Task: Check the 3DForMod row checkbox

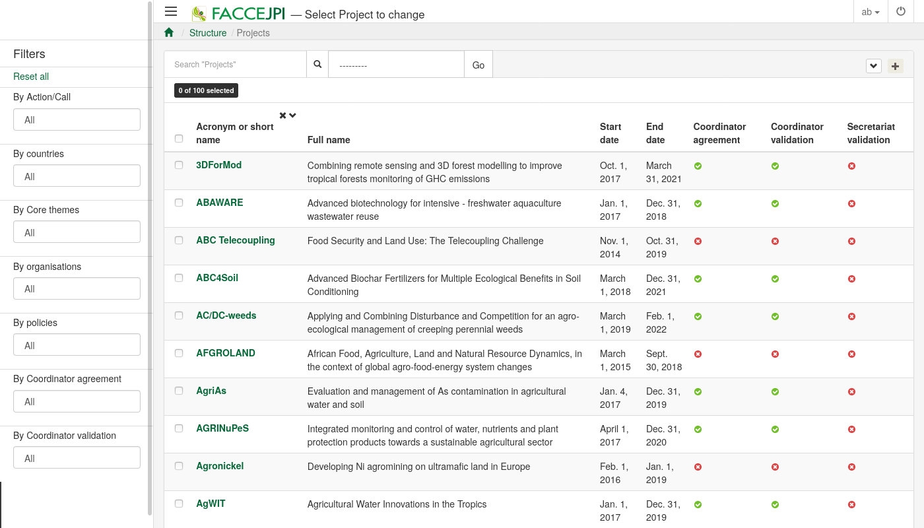Action: (x=179, y=165)
